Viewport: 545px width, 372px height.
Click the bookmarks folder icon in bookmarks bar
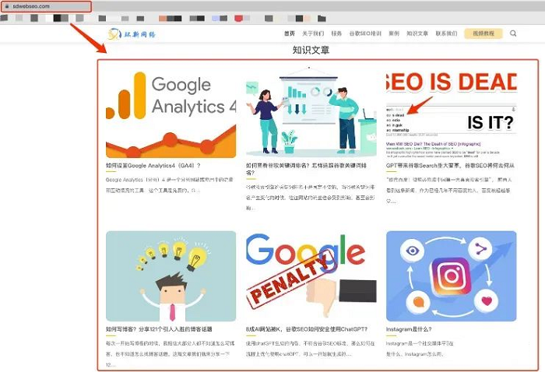[x=322, y=19]
